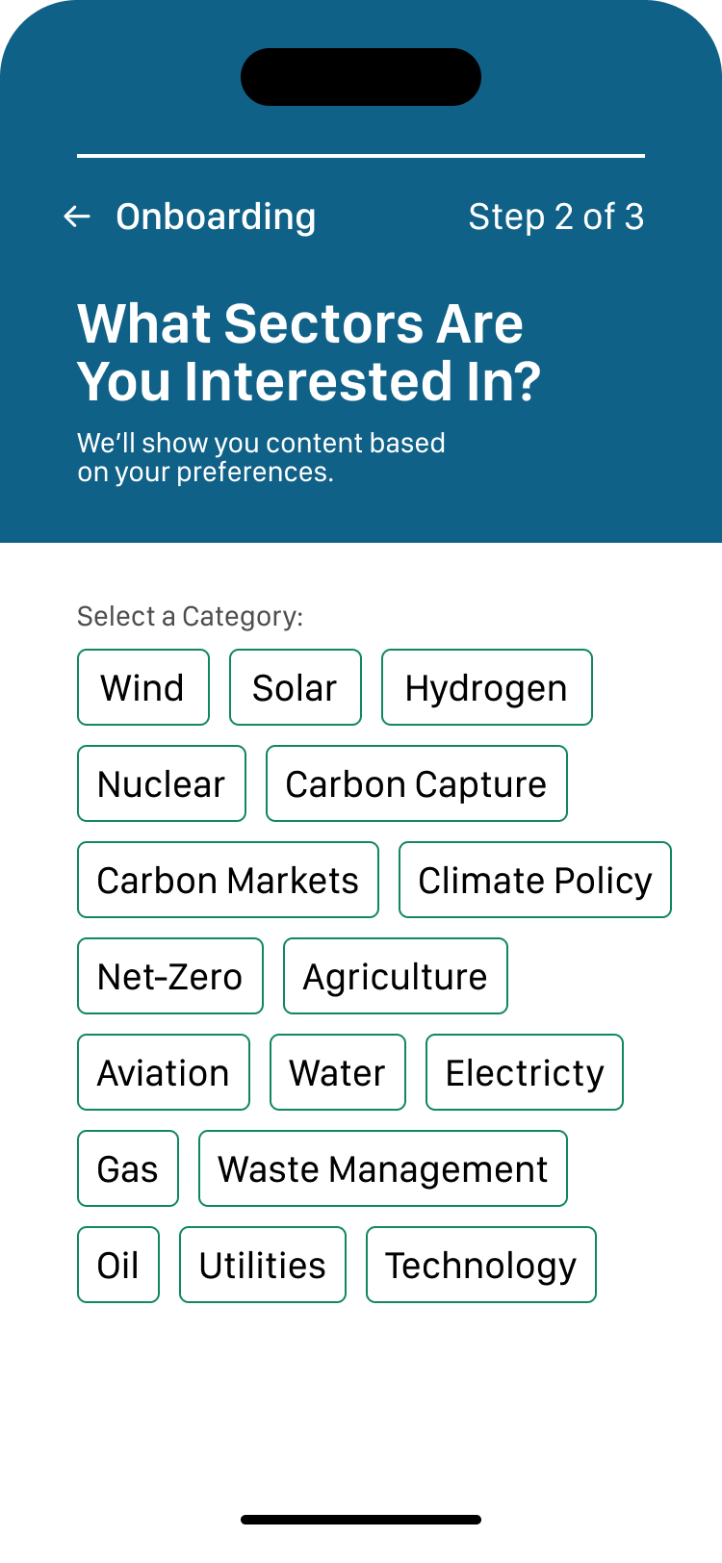
Task: Toggle the Climate Policy chip
Action: pos(535,880)
